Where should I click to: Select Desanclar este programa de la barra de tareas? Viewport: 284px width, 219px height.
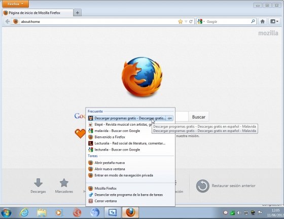130,195
